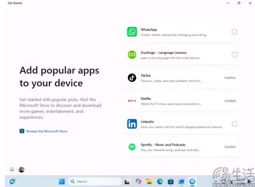255x187 pixels.
Task: Click the 'Grow your career' LinkedIn description
Action: (x=181, y=127)
